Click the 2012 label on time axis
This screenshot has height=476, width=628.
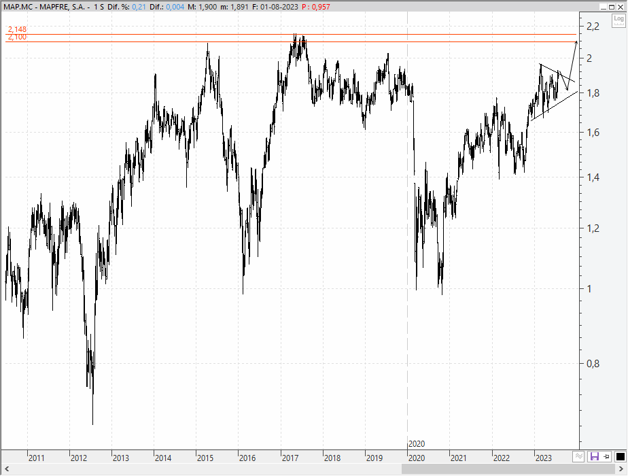[x=79, y=458]
